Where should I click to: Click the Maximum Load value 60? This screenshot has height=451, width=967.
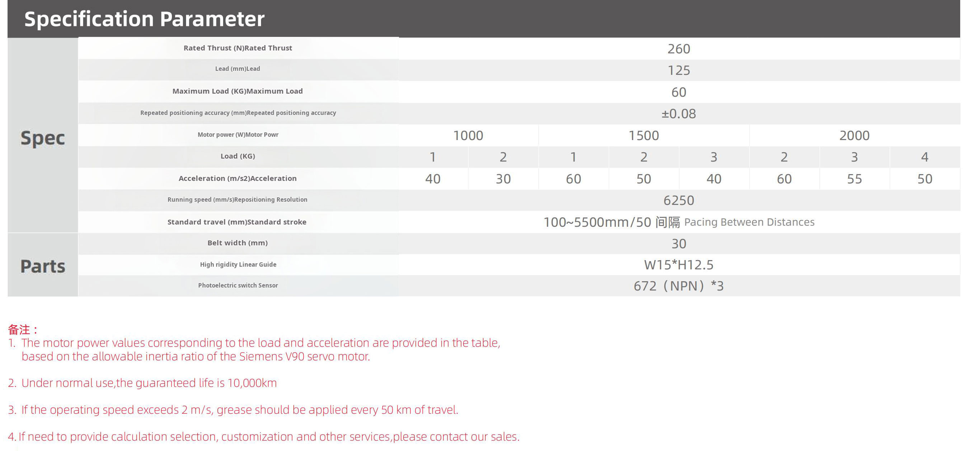click(x=678, y=92)
